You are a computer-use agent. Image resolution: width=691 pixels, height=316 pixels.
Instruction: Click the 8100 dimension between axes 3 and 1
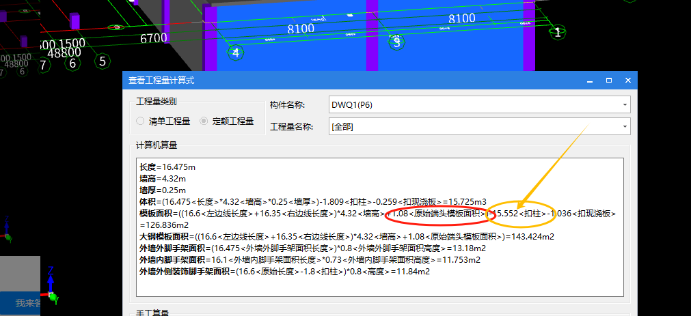(x=462, y=18)
